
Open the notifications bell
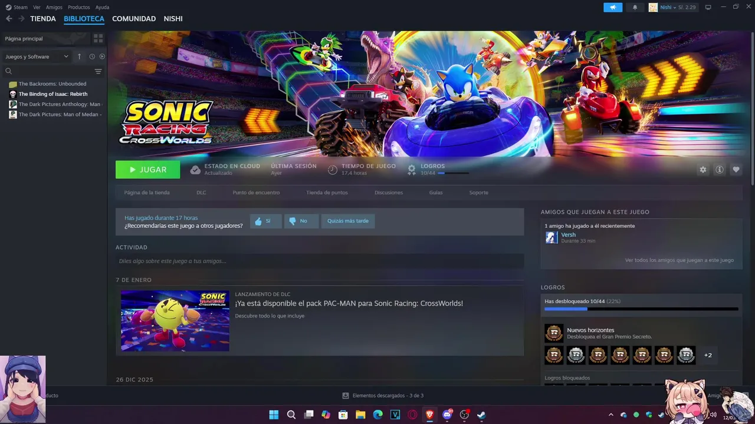(x=635, y=7)
